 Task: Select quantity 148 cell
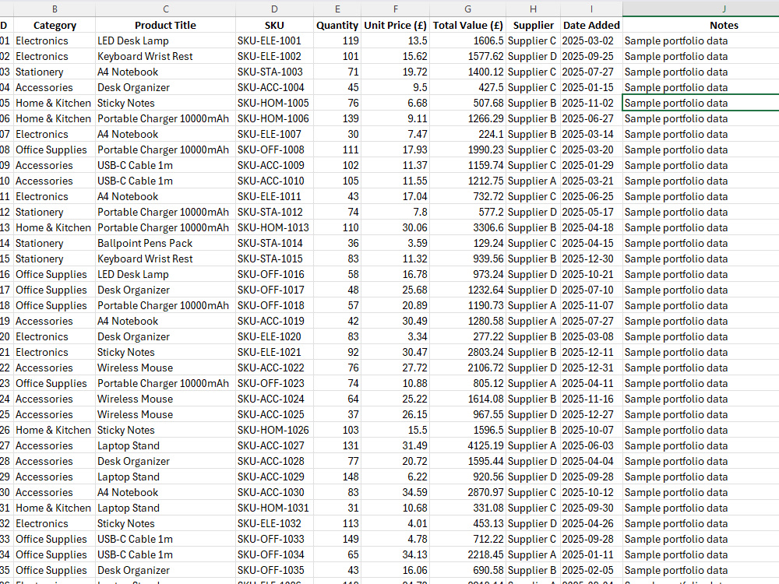(337, 477)
